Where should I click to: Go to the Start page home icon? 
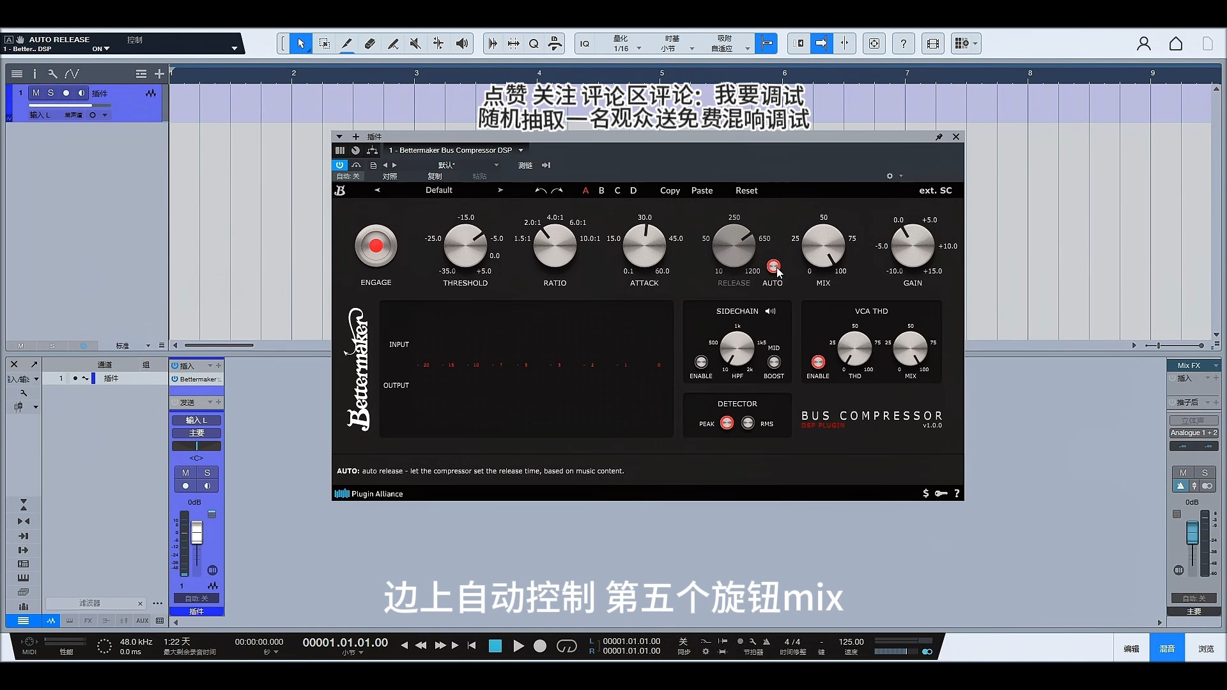[x=1176, y=43]
